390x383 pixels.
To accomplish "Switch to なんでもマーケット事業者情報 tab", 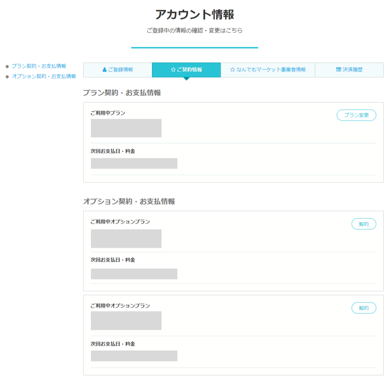I will click(x=268, y=70).
